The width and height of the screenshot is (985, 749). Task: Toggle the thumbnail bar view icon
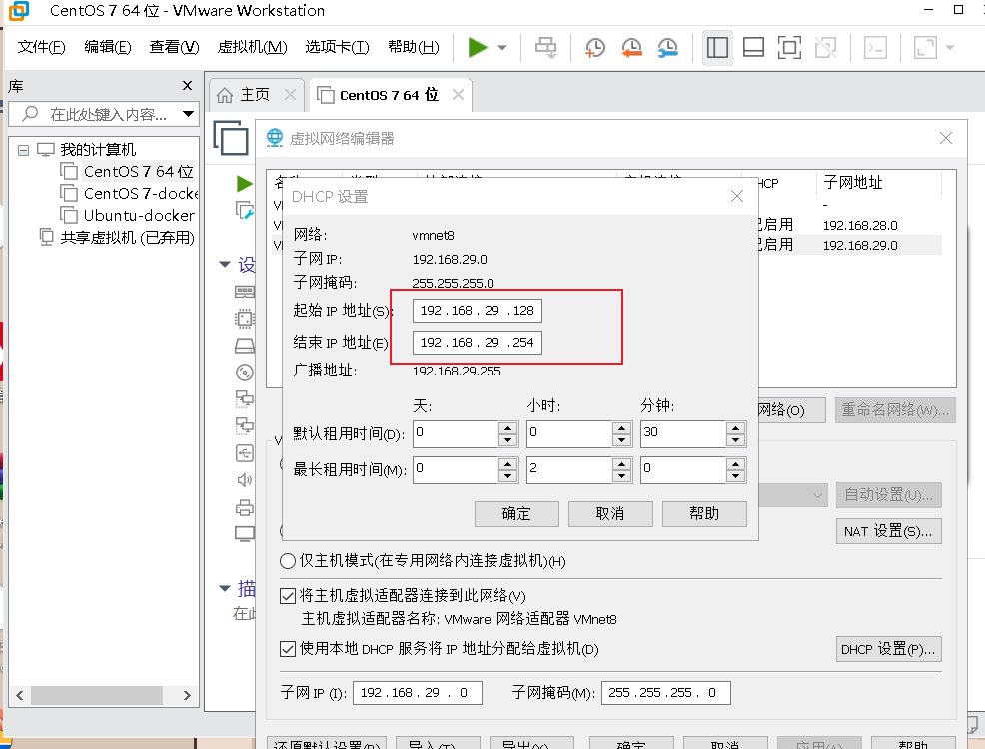tap(753, 47)
